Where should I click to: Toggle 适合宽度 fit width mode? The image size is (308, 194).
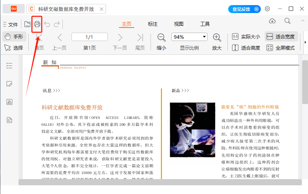click(x=281, y=37)
